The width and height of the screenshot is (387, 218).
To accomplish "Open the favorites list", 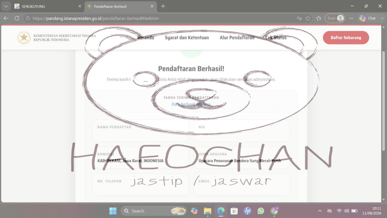I will coord(319,18).
